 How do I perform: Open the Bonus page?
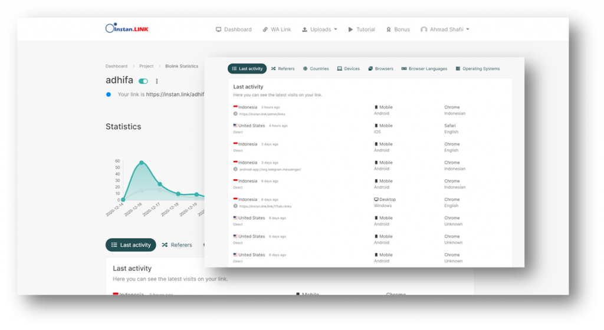point(398,29)
